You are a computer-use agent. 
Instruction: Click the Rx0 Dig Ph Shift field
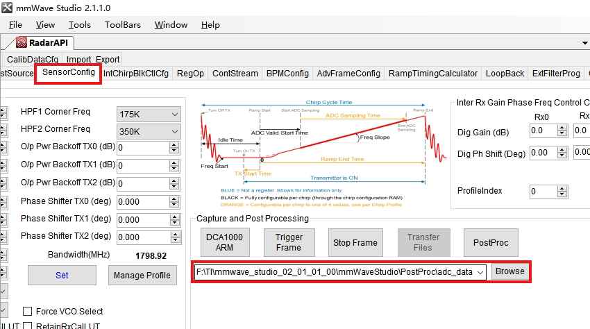click(543, 153)
